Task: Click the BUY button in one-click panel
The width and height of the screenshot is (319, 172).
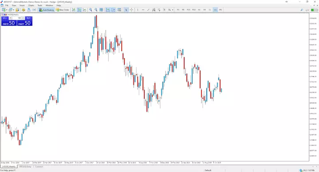Action: click(28, 18)
